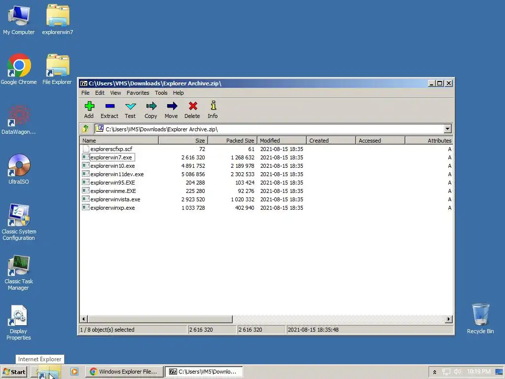Image resolution: width=505 pixels, height=379 pixels.
Task: Click the media player quick launch icon
Action: [74, 372]
